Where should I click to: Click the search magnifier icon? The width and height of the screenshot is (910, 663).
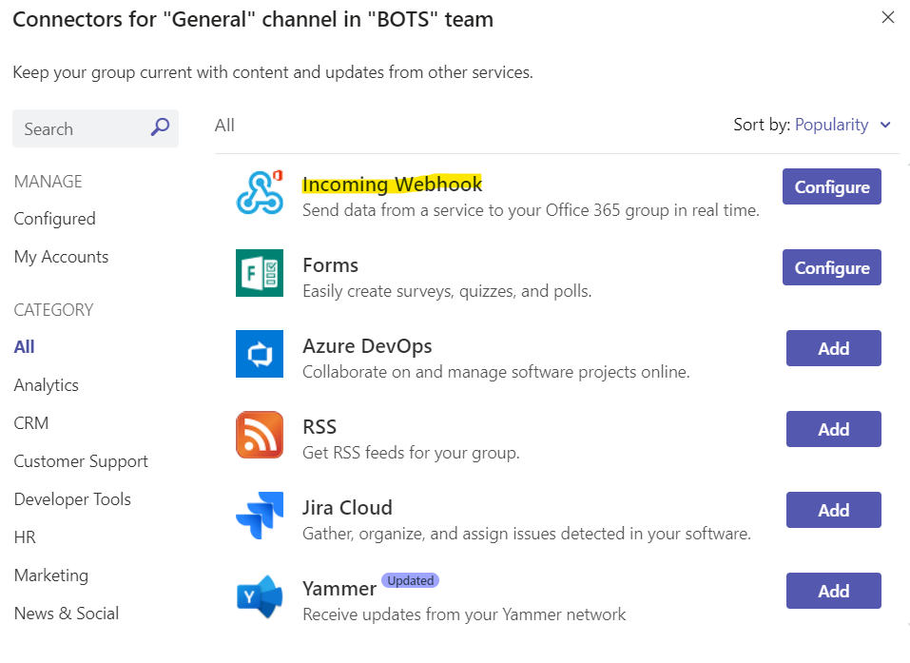point(160,127)
